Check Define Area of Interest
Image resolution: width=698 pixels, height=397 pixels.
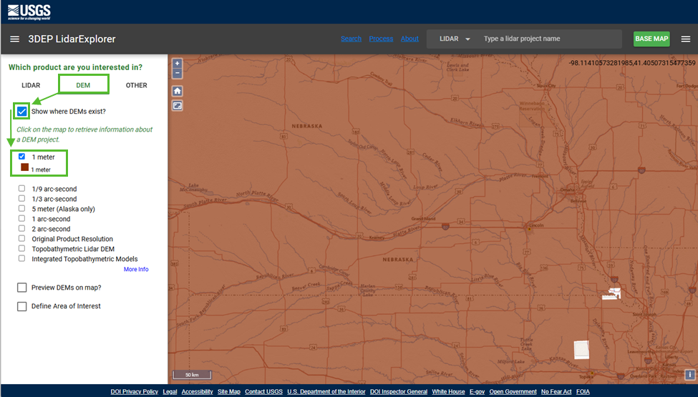(x=21, y=306)
